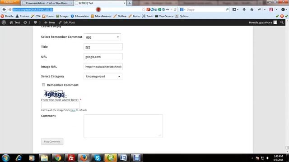Click inside the Comment text area

click(123, 126)
